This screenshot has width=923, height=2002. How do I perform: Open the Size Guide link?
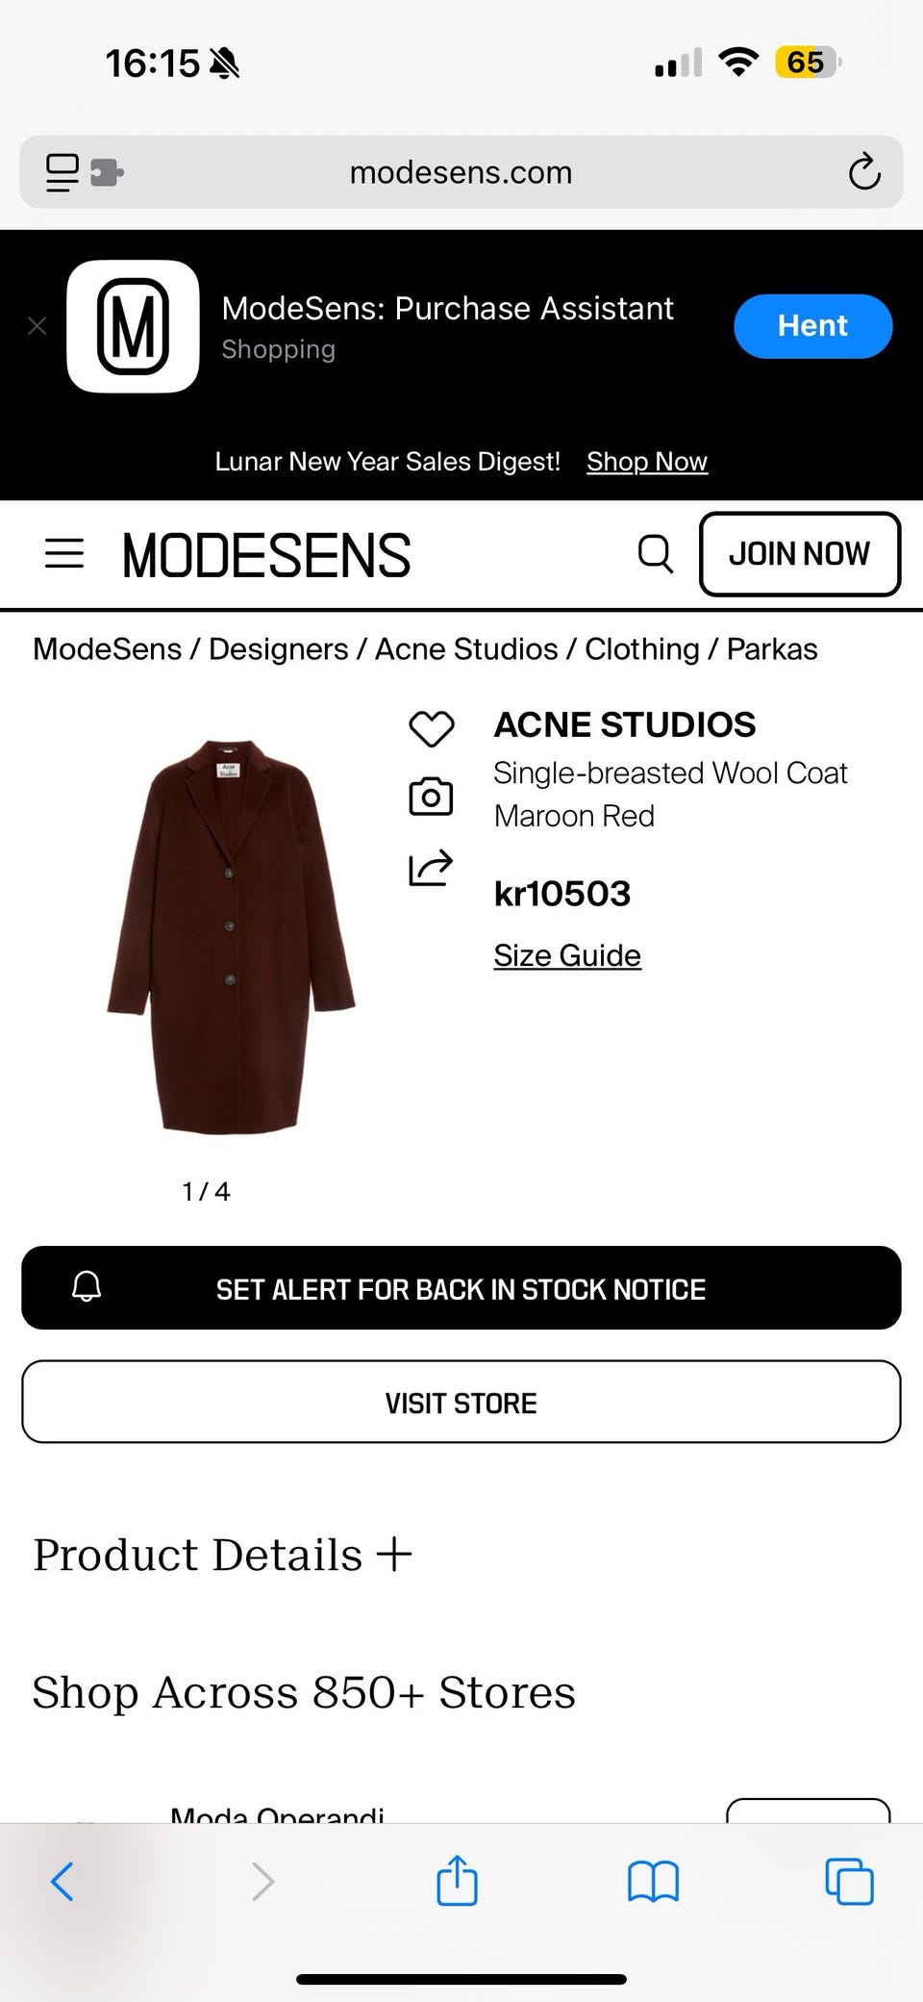point(567,955)
